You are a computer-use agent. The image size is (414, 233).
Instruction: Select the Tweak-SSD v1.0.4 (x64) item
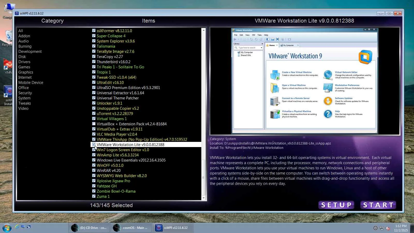point(116,77)
